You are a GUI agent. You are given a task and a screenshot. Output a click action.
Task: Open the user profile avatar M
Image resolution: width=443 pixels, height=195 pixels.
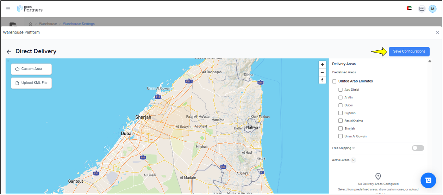[432, 9]
